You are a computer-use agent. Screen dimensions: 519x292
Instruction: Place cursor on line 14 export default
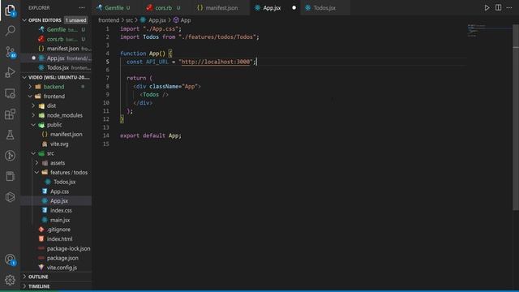click(x=151, y=135)
